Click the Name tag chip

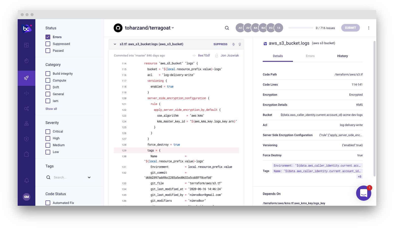(317, 171)
